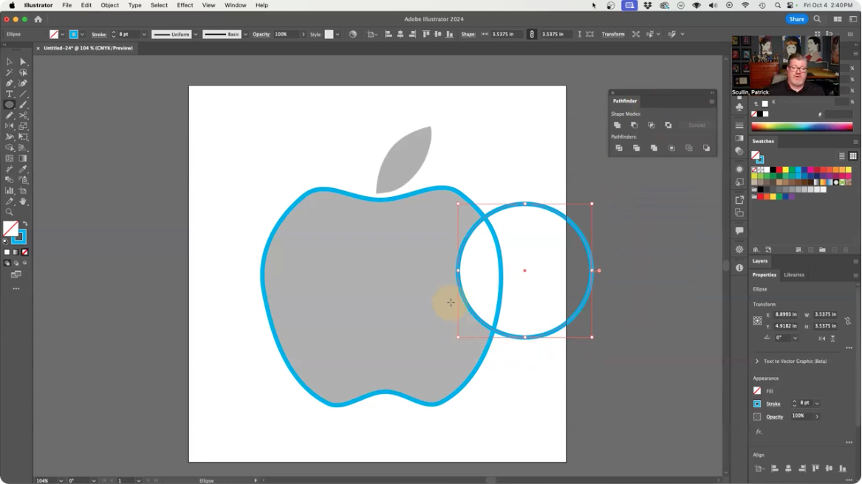Screen dimensions: 862x484
Task: Edit the X position field
Action: pyautogui.click(x=786, y=315)
